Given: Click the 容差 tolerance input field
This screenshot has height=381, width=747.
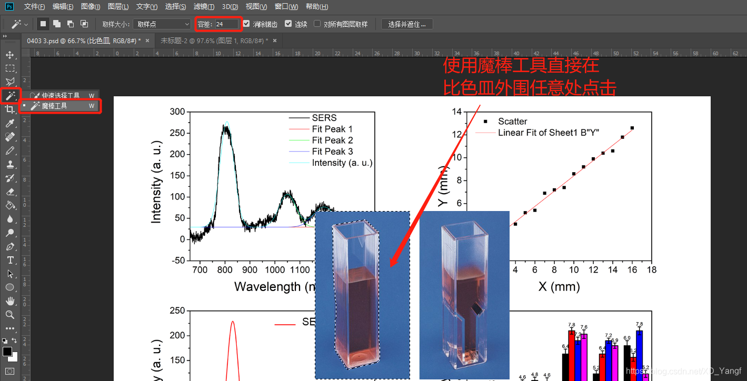Looking at the screenshot, I should coord(226,24).
